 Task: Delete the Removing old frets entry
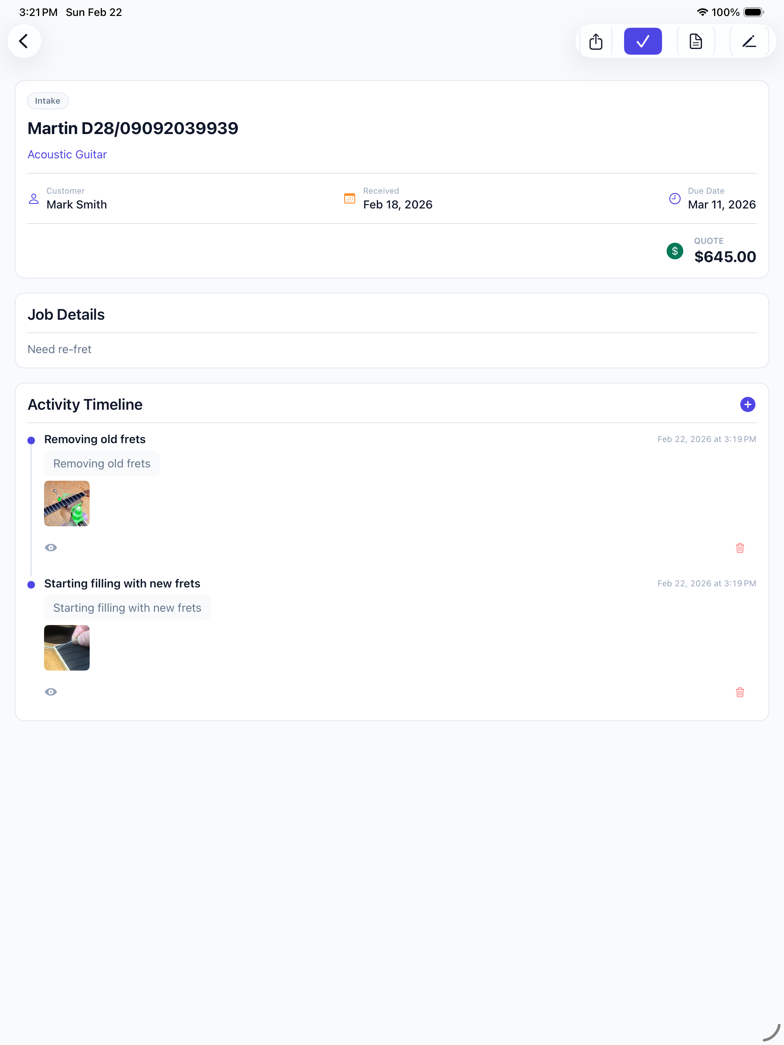coord(740,548)
